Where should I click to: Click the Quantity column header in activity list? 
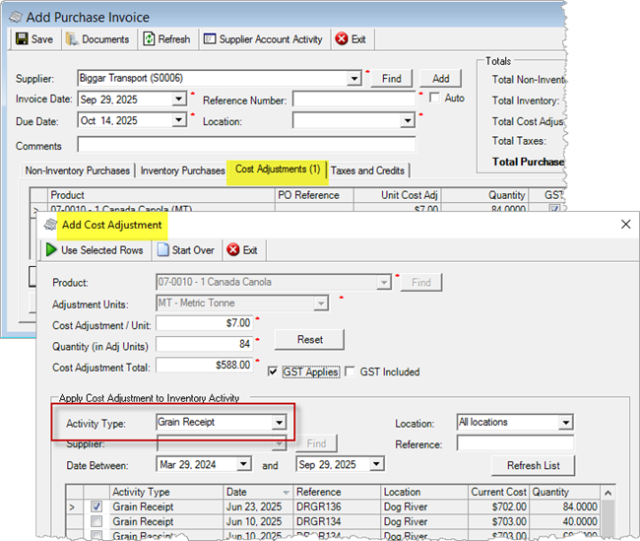tap(564, 492)
